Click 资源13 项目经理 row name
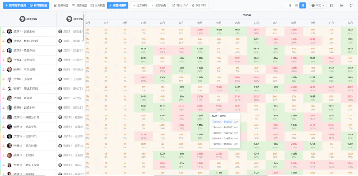Viewport: 358px width, 176px height. tap(25, 146)
